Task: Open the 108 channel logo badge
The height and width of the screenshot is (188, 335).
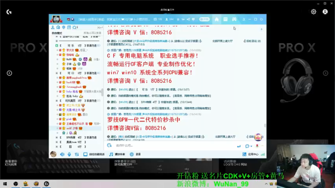Action: (x=56, y=19)
